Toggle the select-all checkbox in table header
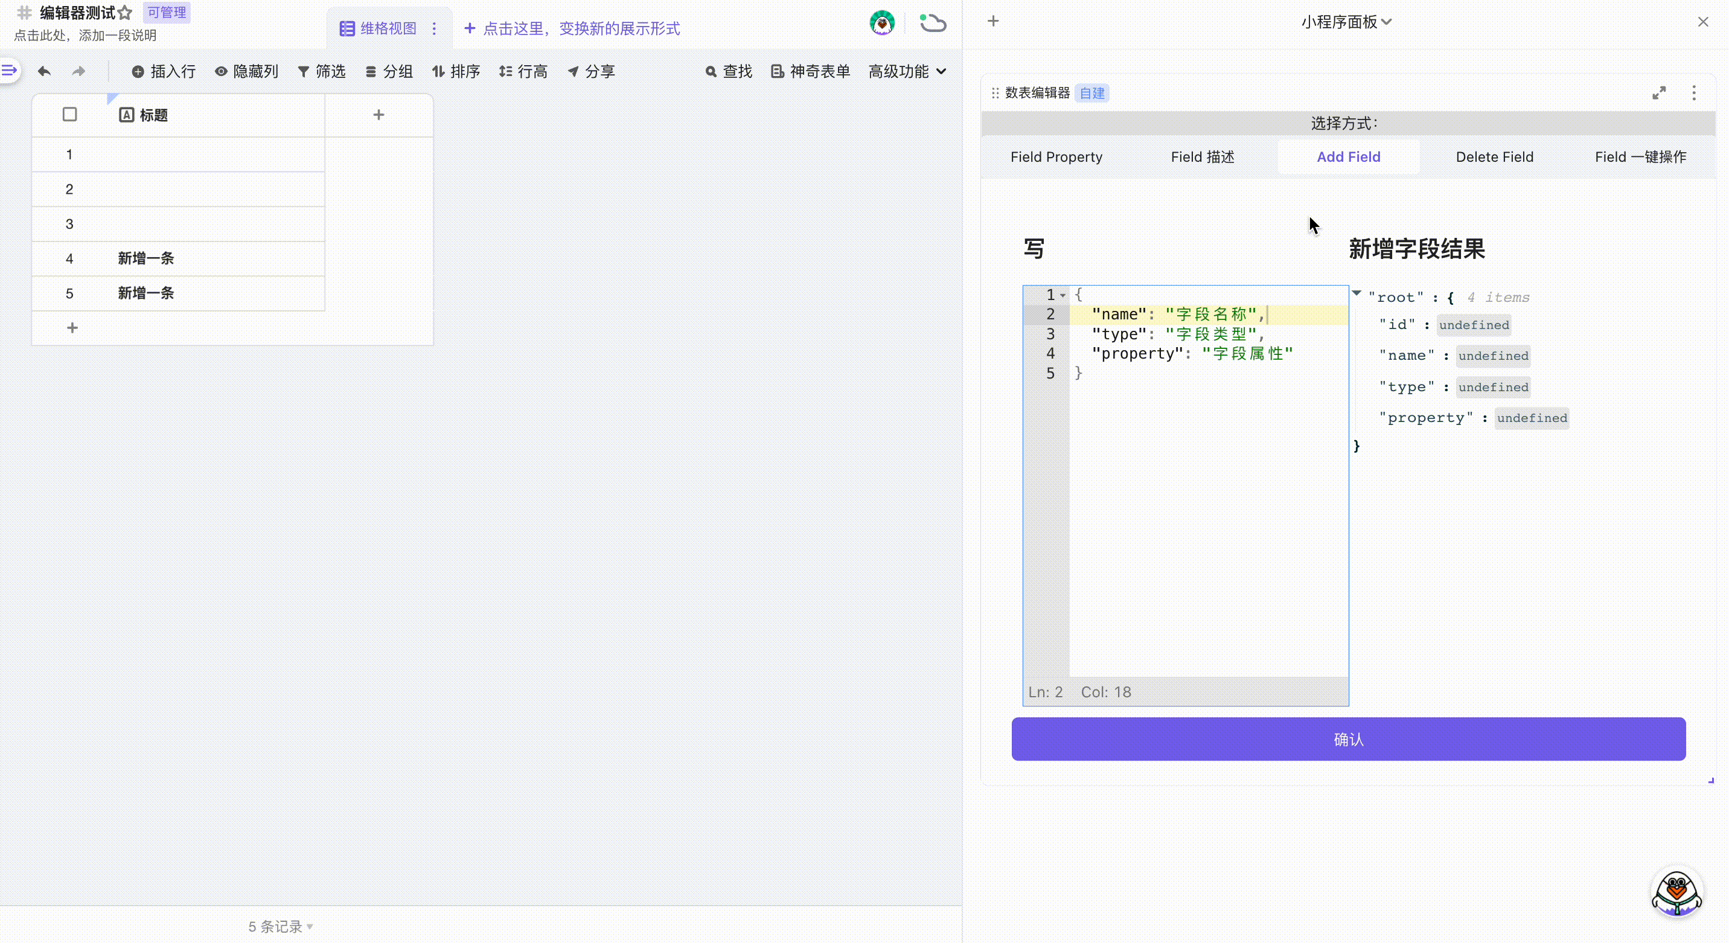 tap(70, 115)
